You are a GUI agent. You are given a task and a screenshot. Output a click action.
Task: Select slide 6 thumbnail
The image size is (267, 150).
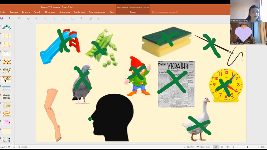click(7, 71)
